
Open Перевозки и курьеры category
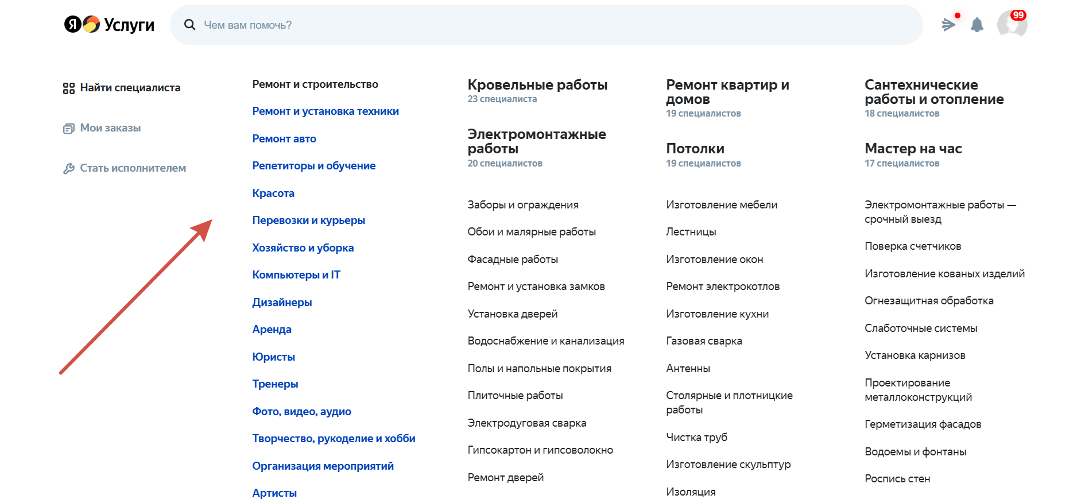click(309, 221)
